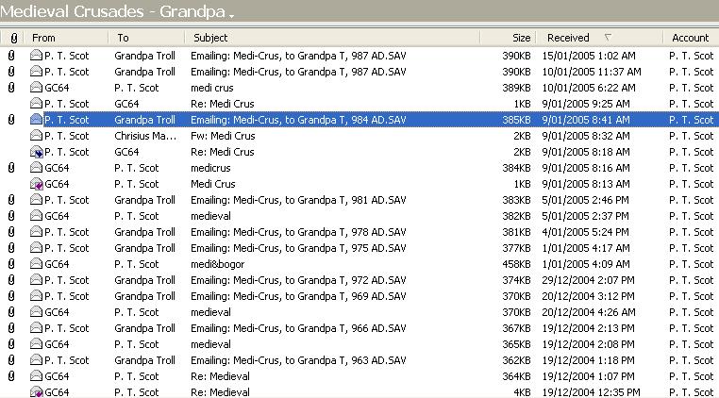This screenshot has height=398, width=719.
Task: Sort the list by From column
Action: (66, 38)
